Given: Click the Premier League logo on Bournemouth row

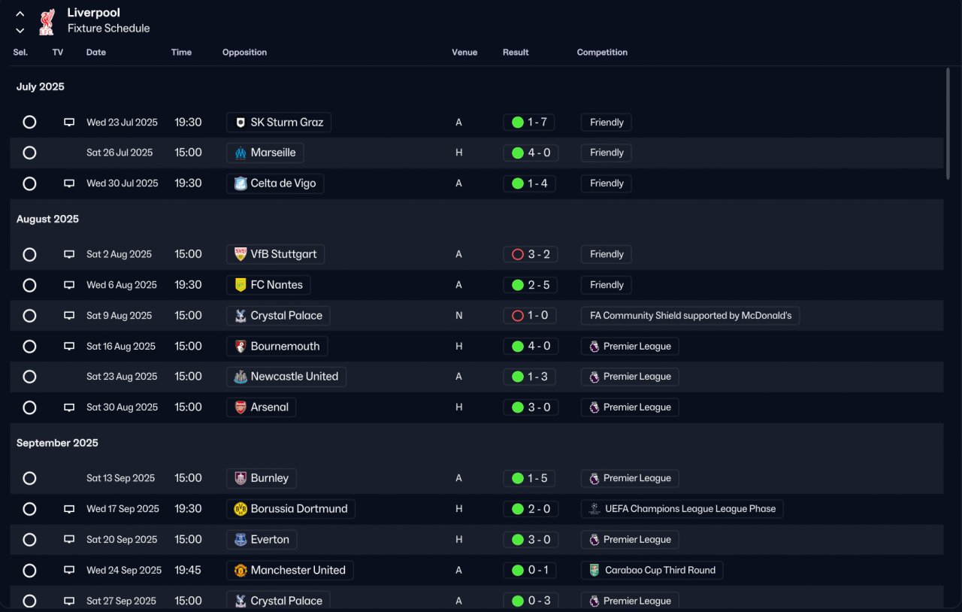Looking at the screenshot, I should point(594,347).
